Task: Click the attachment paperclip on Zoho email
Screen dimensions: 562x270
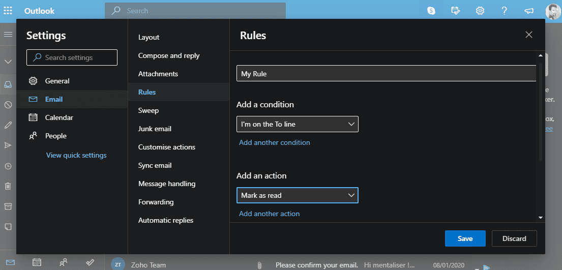Action: click(259, 265)
